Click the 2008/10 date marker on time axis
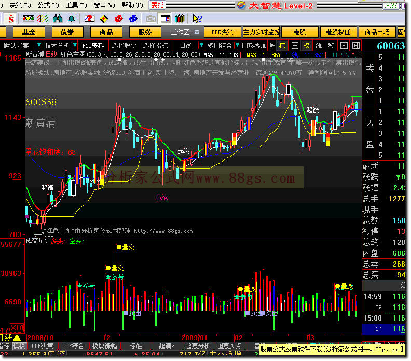Viewport: 411px width, 361px height. (x=40, y=338)
